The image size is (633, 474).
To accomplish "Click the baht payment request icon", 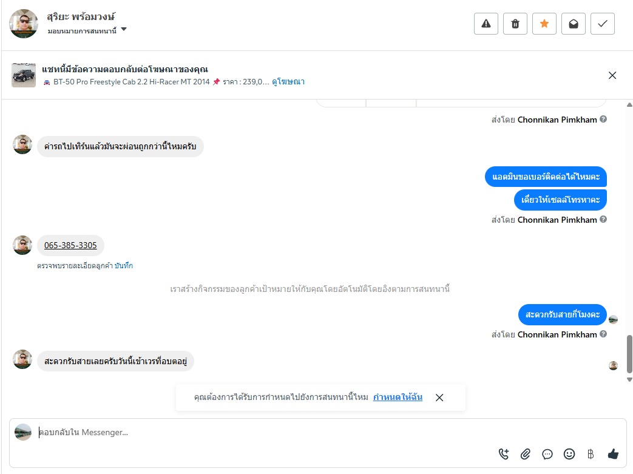I will click(591, 453).
